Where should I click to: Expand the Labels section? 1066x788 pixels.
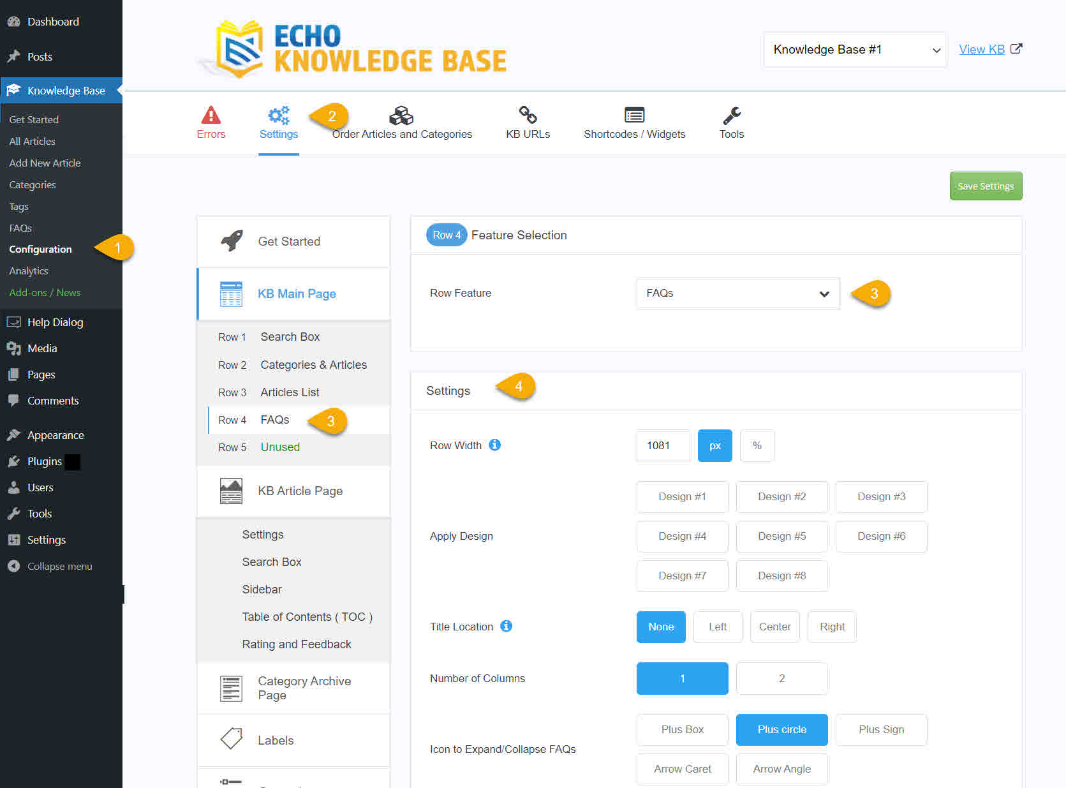click(x=293, y=740)
